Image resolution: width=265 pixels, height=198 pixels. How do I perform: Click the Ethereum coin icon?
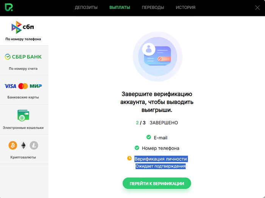(x=23, y=145)
